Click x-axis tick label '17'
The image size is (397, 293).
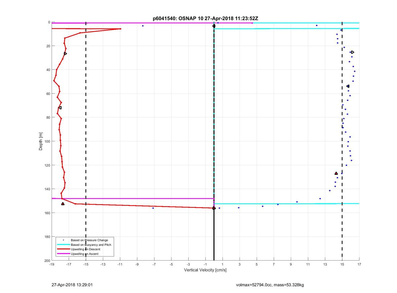point(359,264)
